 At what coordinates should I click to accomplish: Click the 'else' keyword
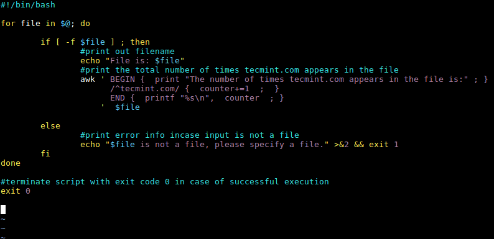coord(50,126)
